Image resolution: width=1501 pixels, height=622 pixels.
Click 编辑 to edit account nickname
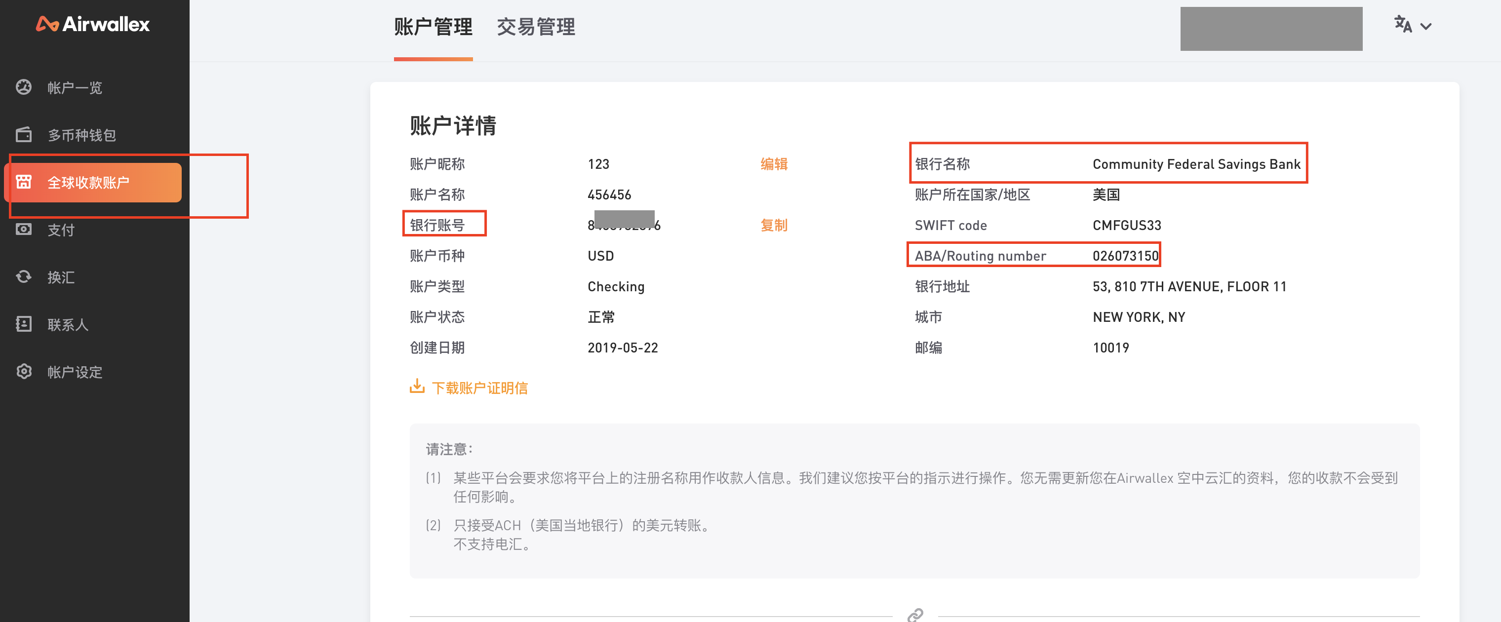(x=774, y=164)
